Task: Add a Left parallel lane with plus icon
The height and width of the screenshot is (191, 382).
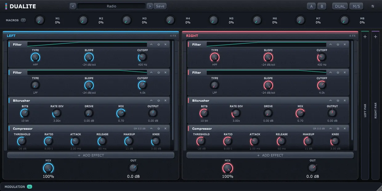Action: pos(365,37)
